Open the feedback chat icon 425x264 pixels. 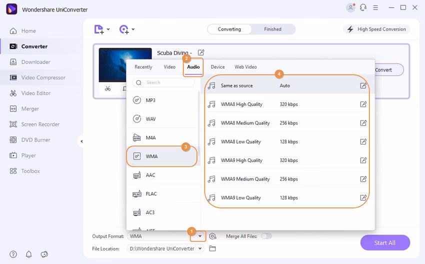pyautogui.click(x=44, y=254)
